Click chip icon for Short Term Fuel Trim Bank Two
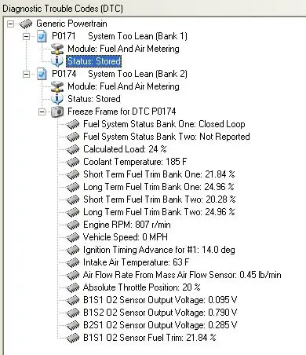Image resolution: width=306 pixels, height=355 pixels. pyautogui.click(x=73, y=199)
